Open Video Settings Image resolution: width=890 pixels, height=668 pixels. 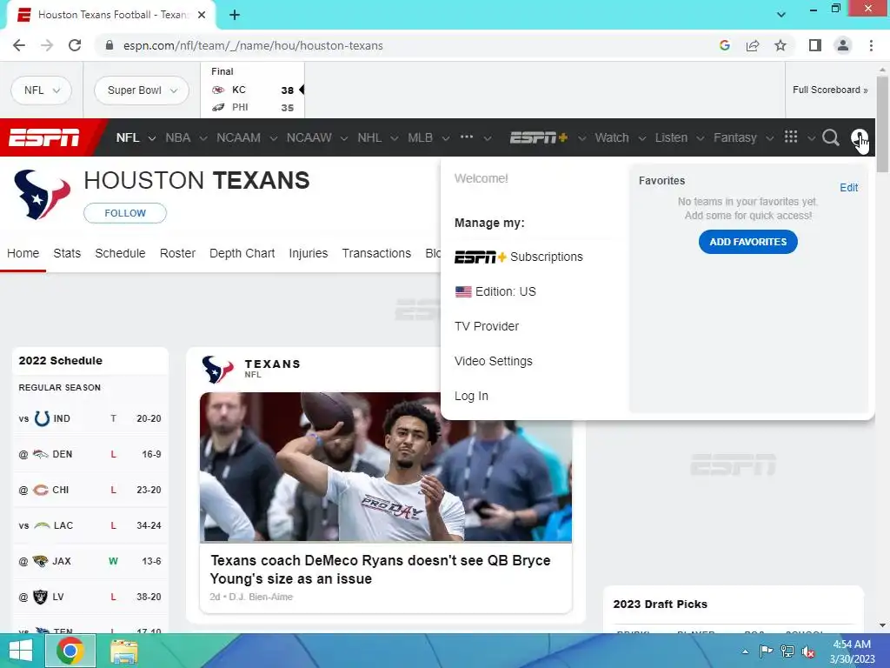(494, 361)
